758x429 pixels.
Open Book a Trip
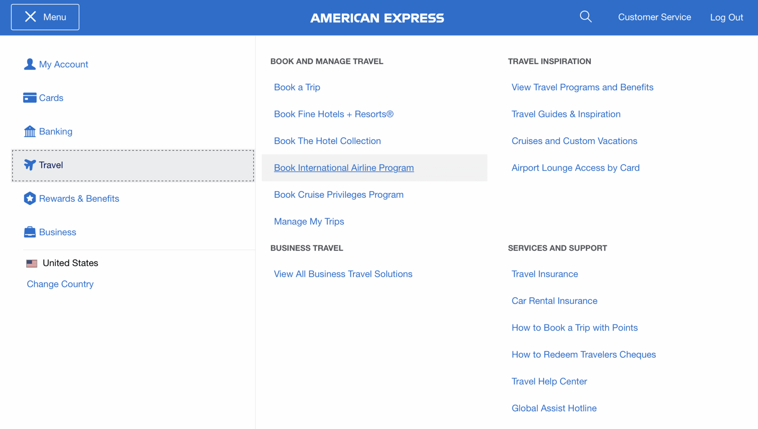[x=297, y=87]
